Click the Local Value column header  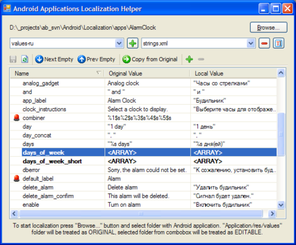(234, 73)
